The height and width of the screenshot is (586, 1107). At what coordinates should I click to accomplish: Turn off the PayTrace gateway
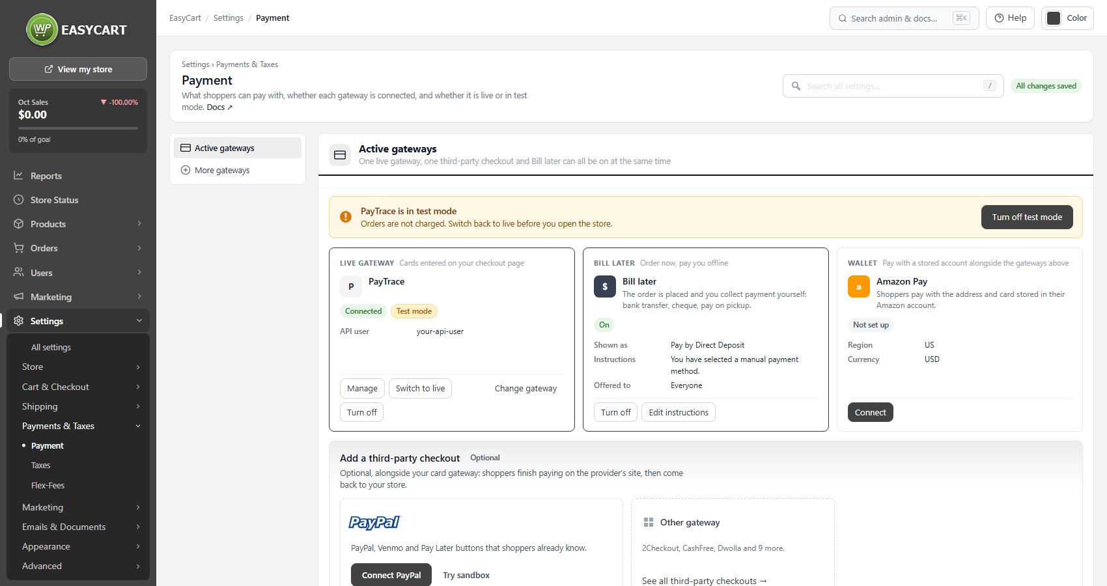[x=361, y=412]
